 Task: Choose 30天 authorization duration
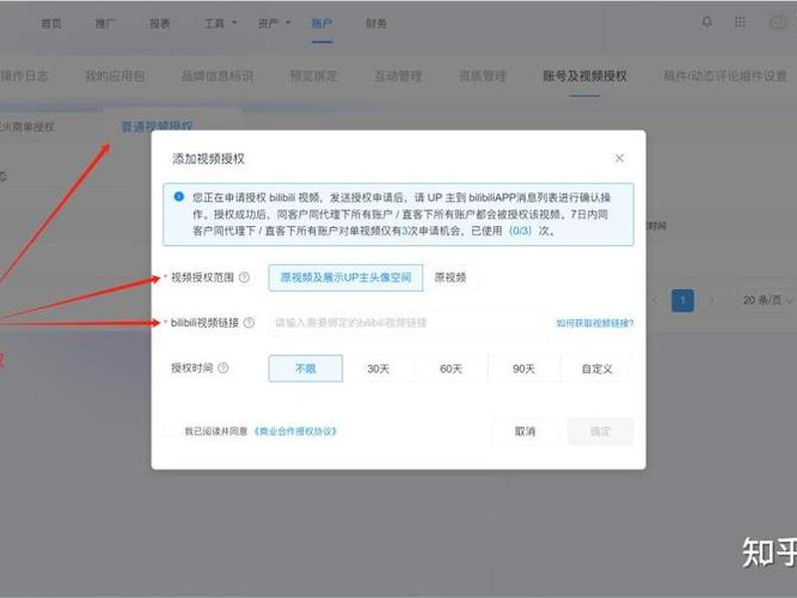click(x=379, y=369)
